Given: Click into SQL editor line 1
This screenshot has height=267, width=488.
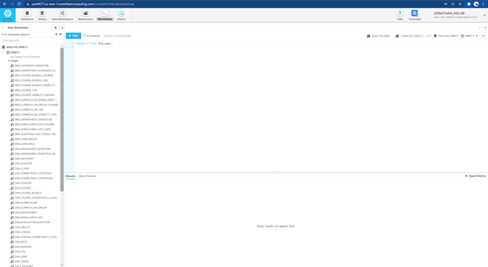Looking at the screenshot, I should coord(94,44).
